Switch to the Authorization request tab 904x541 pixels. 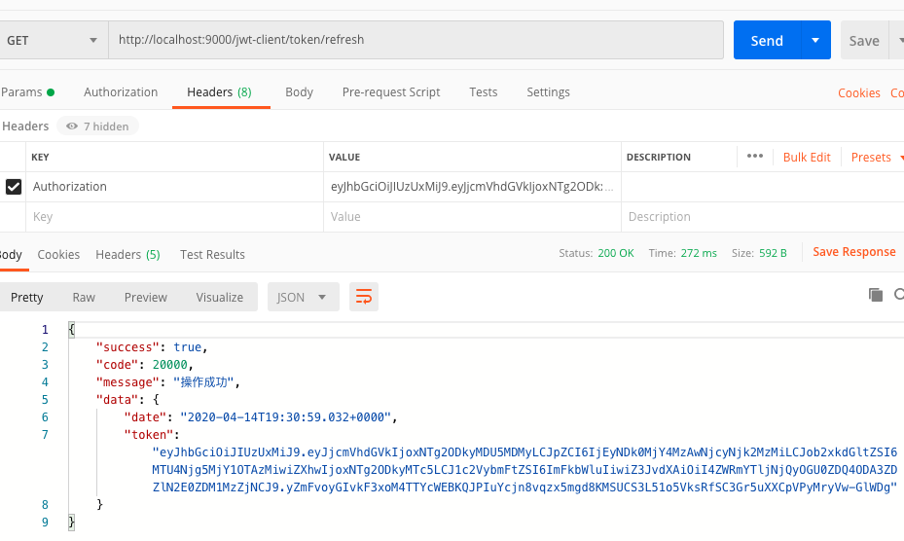(x=121, y=92)
